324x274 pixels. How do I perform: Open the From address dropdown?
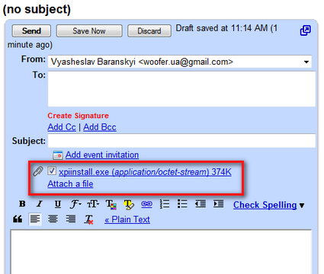(x=306, y=62)
